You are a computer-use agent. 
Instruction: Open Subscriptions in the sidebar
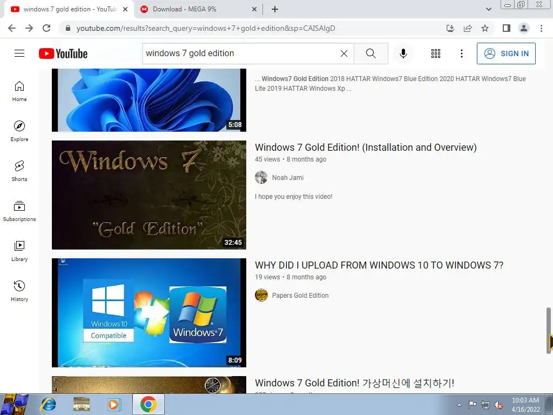(19, 211)
